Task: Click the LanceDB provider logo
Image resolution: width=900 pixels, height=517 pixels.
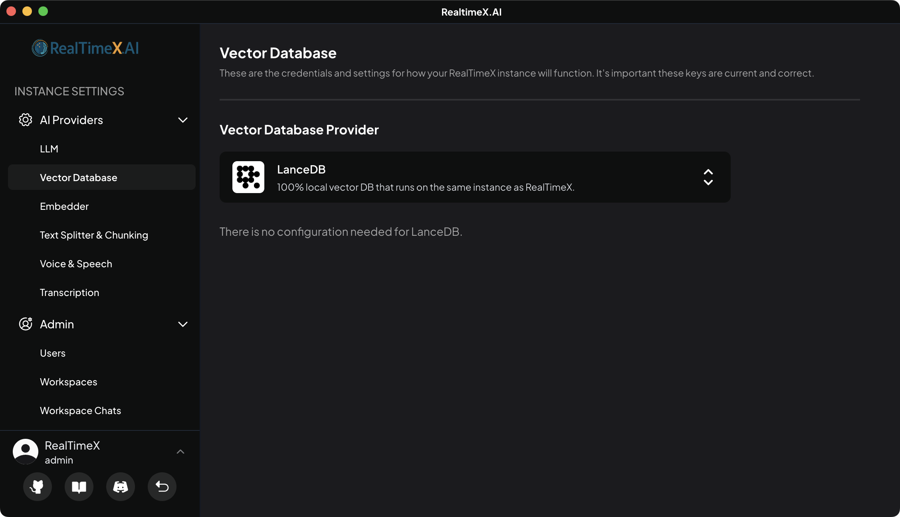Action: tap(248, 177)
